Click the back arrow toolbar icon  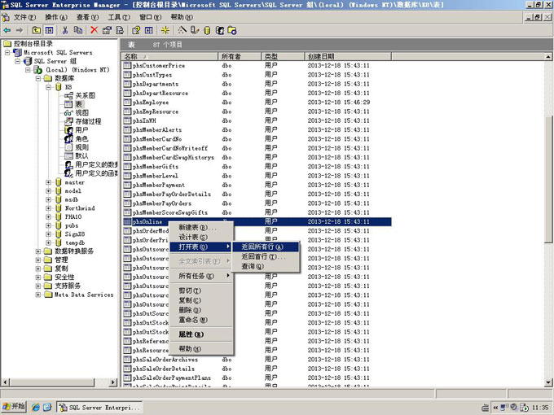[x=7, y=30]
